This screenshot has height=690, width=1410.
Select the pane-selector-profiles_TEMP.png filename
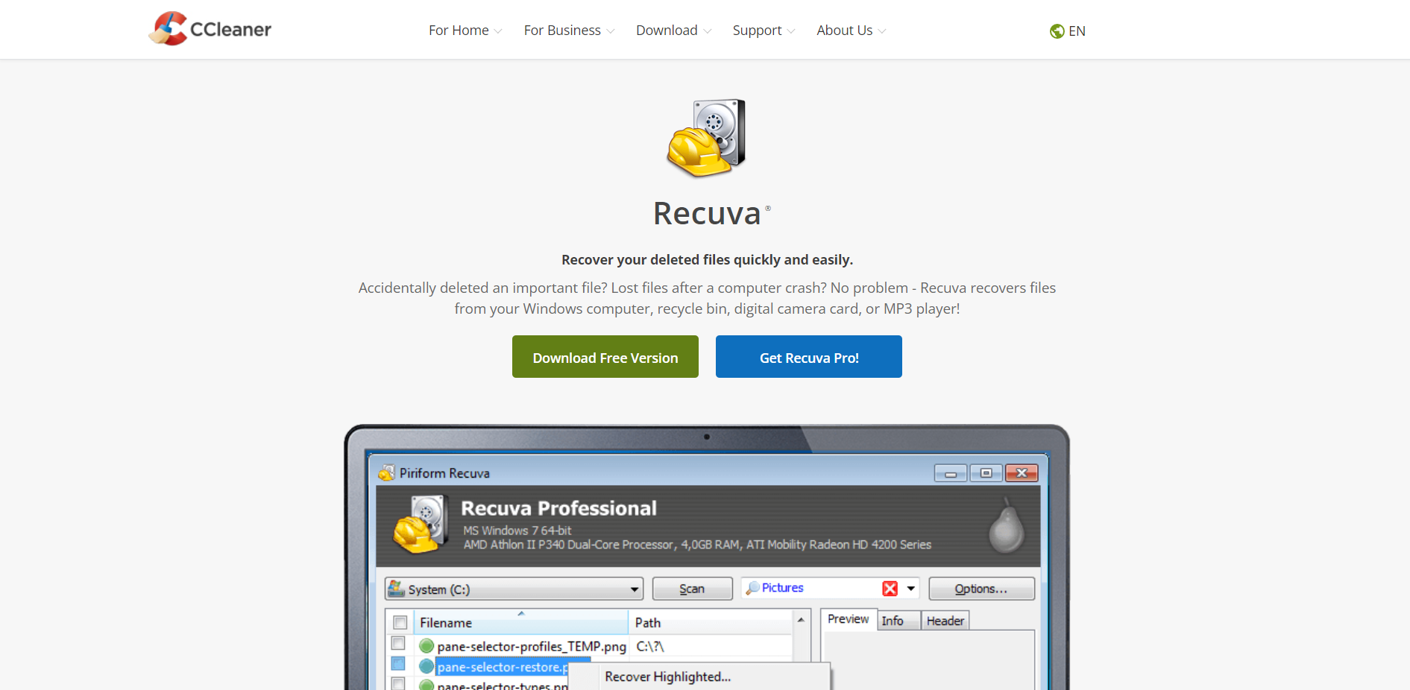pyautogui.click(x=532, y=646)
